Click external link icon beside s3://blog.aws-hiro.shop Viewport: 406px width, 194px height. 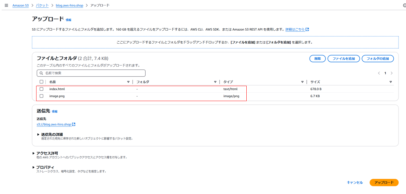coord(74,124)
